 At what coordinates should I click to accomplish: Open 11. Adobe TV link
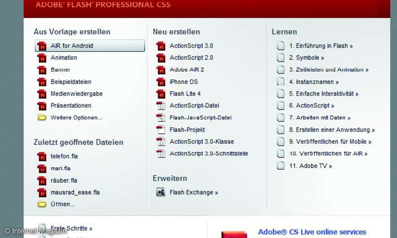(x=310, y=166)
